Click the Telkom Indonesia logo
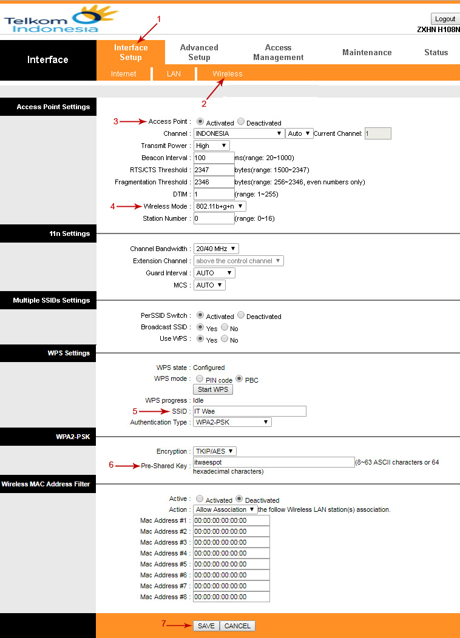 click(61, 19)
